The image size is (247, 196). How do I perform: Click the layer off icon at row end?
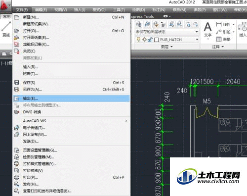click(x=196, y=24)
